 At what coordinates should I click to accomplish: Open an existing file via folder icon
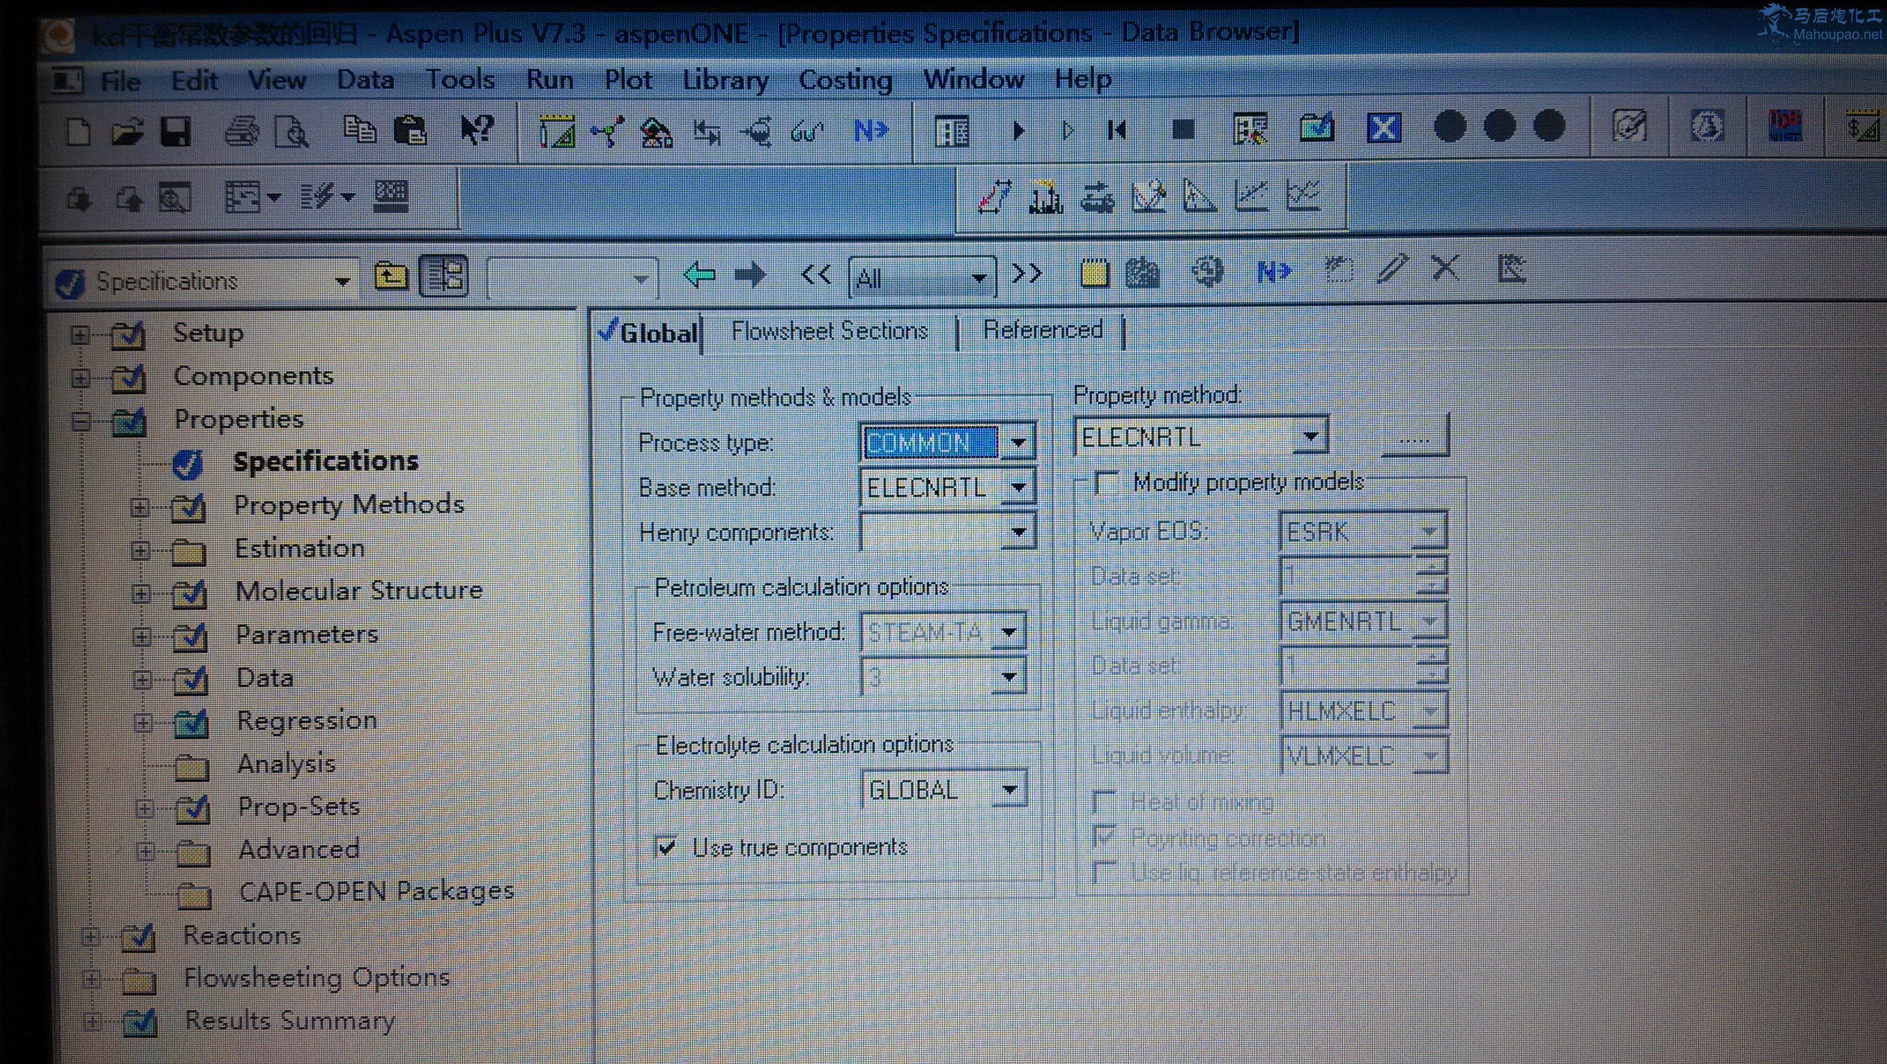(x=127, y=132)
